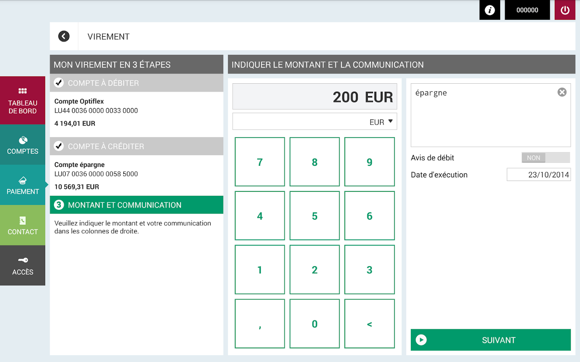Open the information icon in top bar
580x362 pixels.
[x=489, y=10]
